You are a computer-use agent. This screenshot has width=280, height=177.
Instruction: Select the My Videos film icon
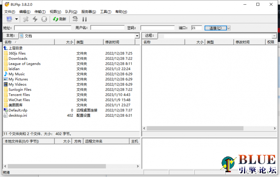(x=6, y=84)
